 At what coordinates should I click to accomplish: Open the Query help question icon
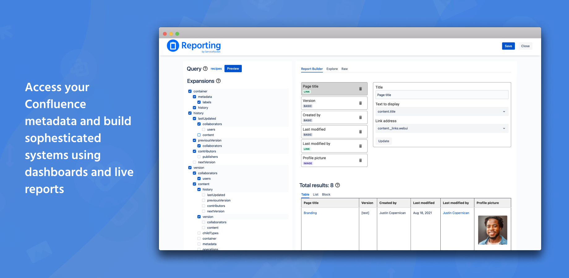pos(205,69)
